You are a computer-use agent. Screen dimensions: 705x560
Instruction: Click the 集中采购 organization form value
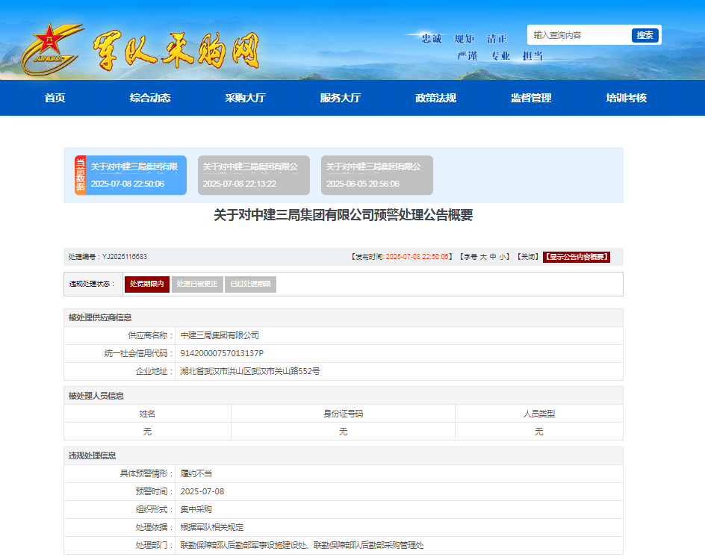196,509
